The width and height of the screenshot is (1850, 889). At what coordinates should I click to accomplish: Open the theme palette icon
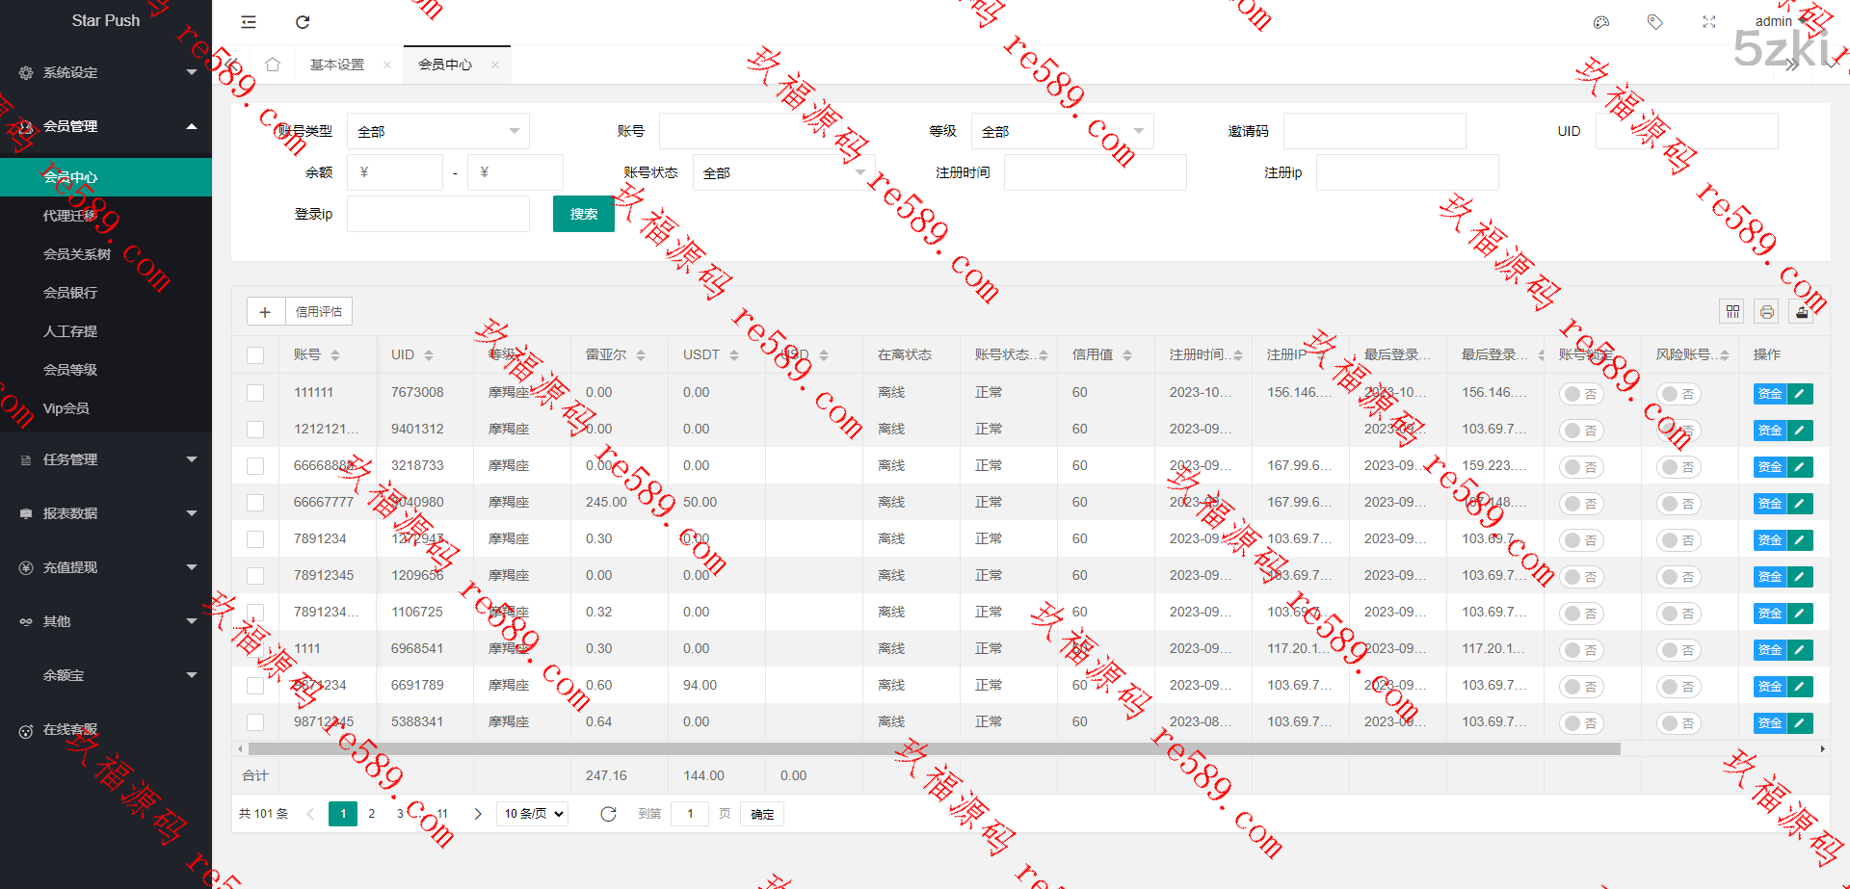(x=1601, y=22)
